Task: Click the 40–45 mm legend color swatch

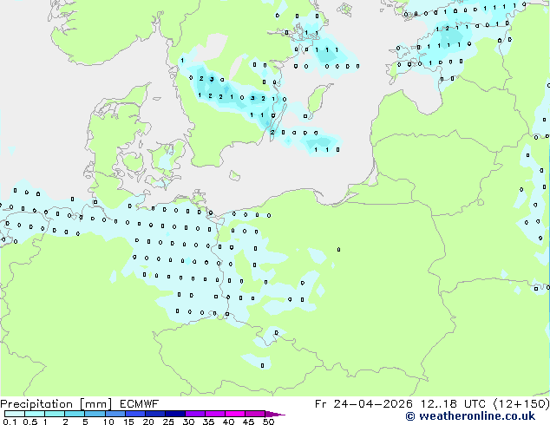Action: coord(235,414)
